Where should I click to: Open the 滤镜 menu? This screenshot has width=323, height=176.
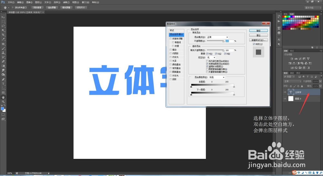click(x=66, y=2)
